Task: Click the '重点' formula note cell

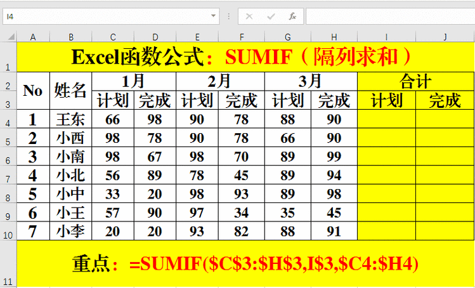Action: click(x=245, y=264)
